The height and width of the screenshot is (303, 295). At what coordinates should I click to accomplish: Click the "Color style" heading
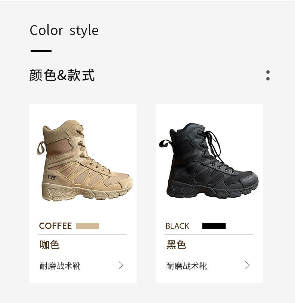coord(64,30)
